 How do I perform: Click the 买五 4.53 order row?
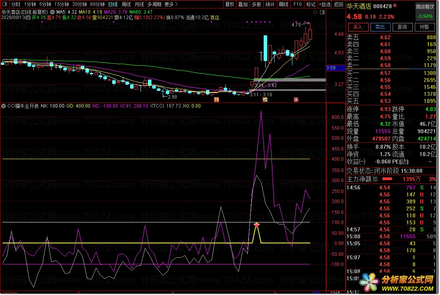[x=391, y=101]
